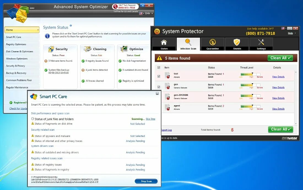The image size is (303, 190).
Task: Select Backup & Recovery in the sidebar
Action: click(22, 73)
